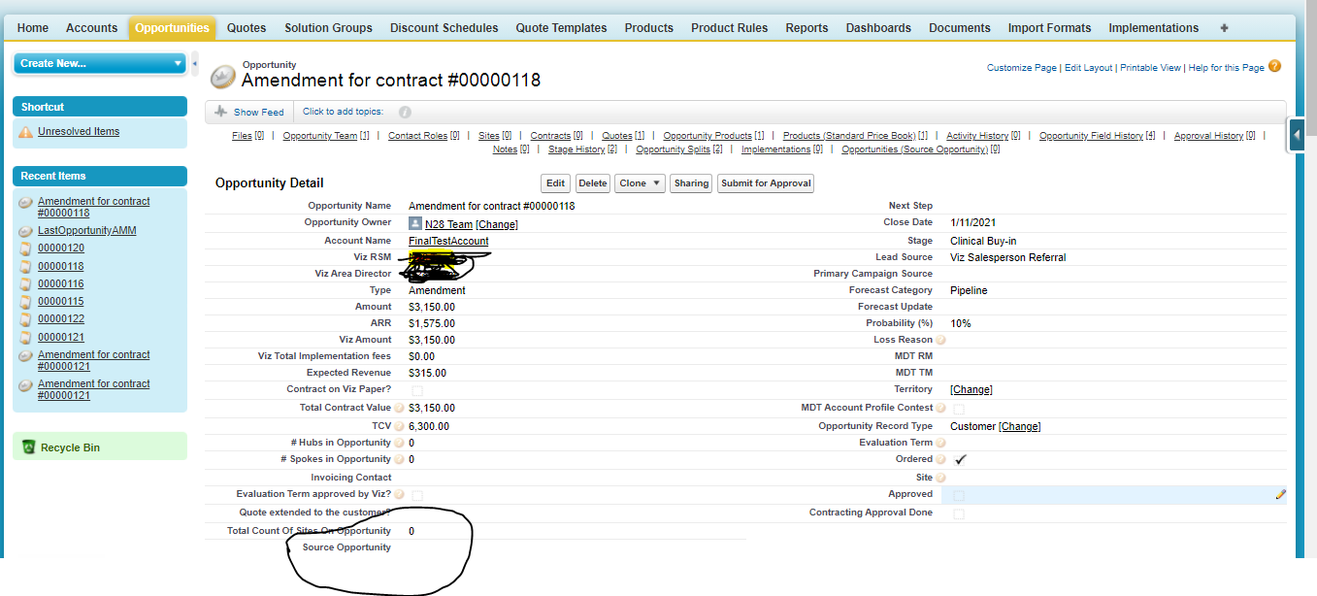1317x596 pixels.
Task: Open the Create New... dropdown
Action: [x=99, y=63]
